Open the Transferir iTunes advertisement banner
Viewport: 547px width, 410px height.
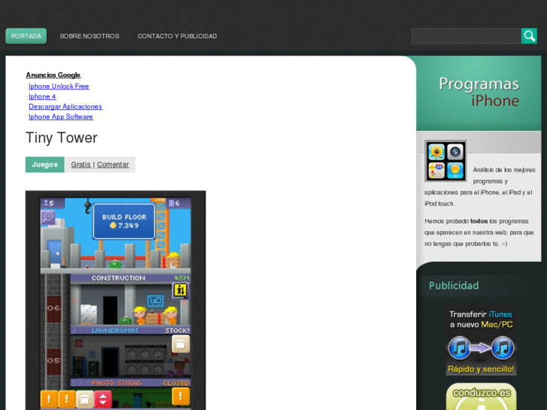click(481, 341)
